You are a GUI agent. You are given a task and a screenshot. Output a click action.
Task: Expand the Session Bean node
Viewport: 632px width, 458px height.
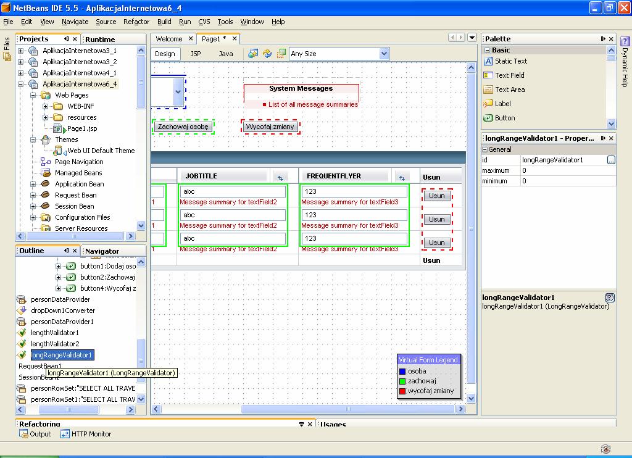pyautogui.click(x=33, y=206)
